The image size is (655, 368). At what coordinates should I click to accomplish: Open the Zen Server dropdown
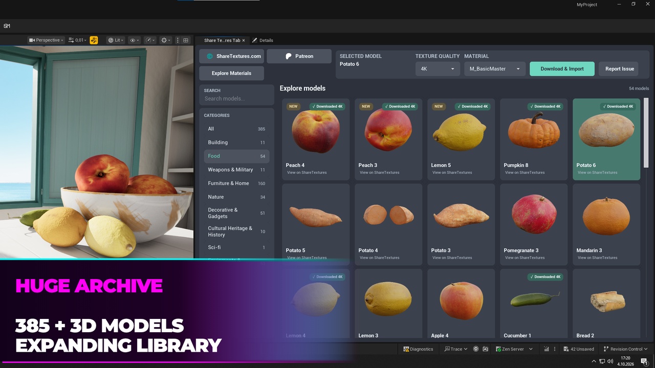pyautogui.click(x=514, y=349)
